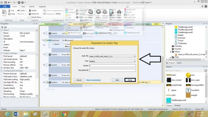Open the tab list dropdown arrow
208x117 pixels.
pyautogui.click(x=163, y=24)
